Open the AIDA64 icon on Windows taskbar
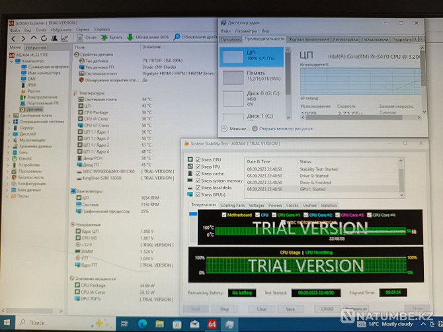The image size is (443, 332). pyautogui.click(x=212, y=324)
